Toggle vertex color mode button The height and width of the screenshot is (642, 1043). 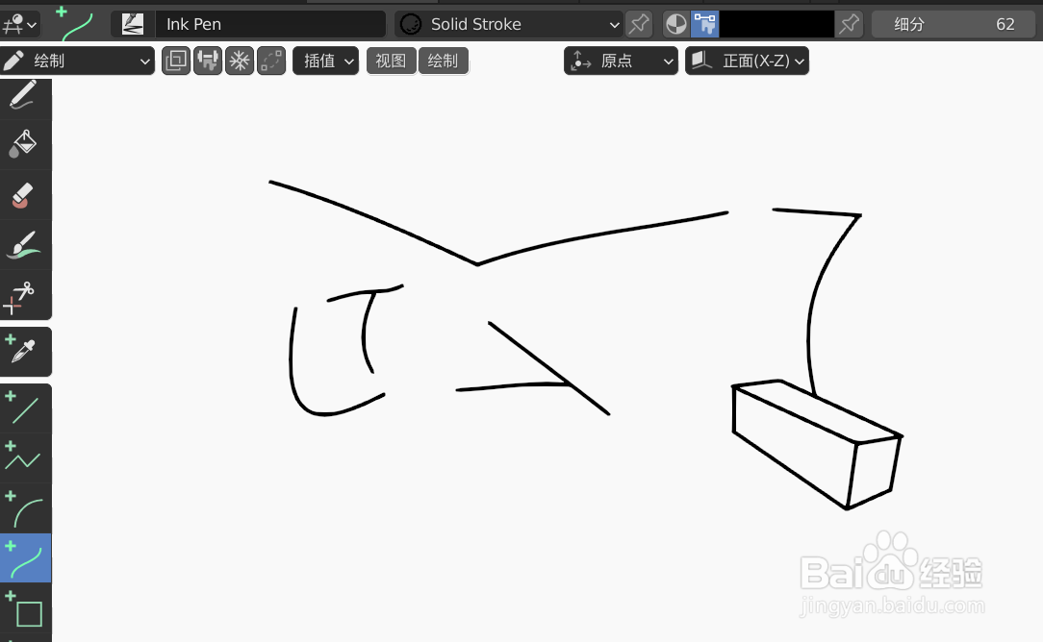click(705, 24)
